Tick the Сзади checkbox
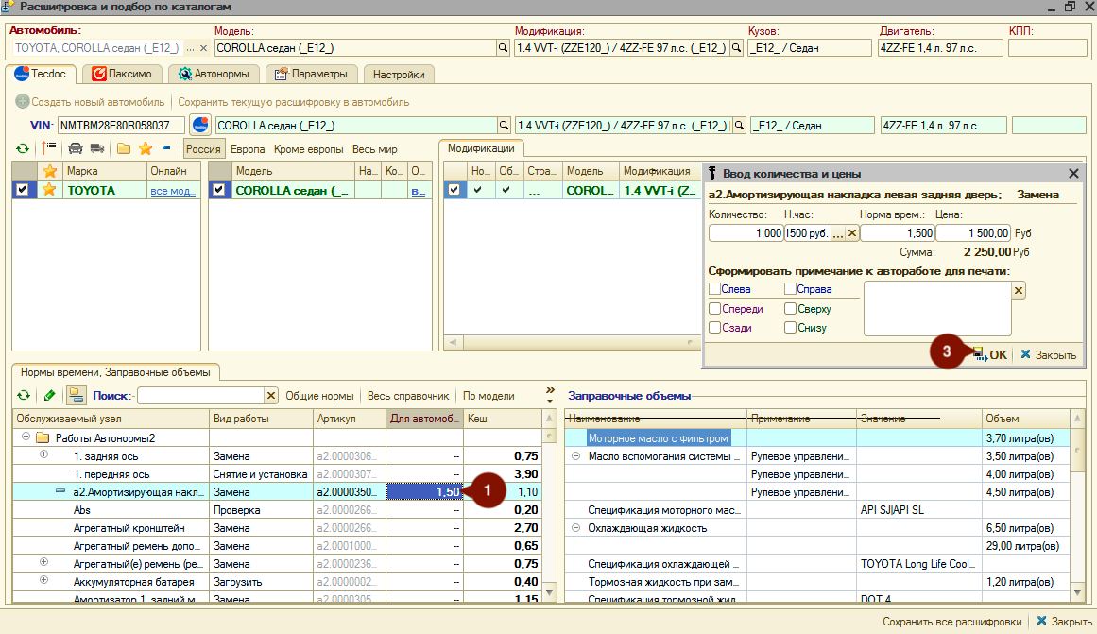This screenshot has height=634, width=1097. 715,327
